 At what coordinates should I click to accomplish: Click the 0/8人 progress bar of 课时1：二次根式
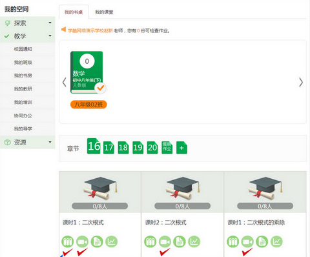(x=99, y=206)
